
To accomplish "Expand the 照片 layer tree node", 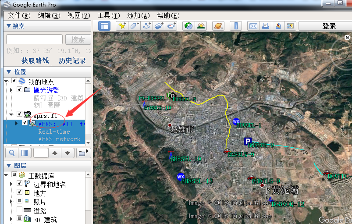I will click(12, 201).
